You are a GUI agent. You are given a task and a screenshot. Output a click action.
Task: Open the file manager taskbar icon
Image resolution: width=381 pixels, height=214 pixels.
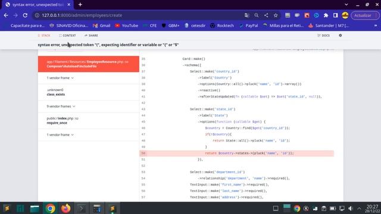pyautogui.click(x=35, y=208)
